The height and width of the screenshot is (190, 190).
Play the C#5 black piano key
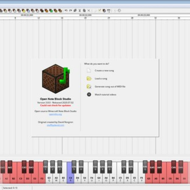point(123,167)
